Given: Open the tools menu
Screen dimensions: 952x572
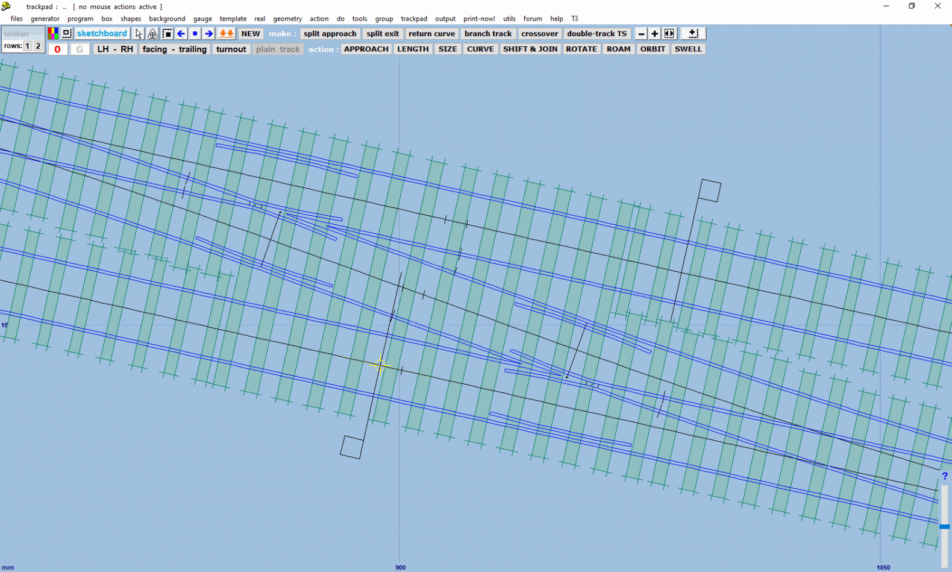Looking at the screenshot, I should [x=360, y=19].
